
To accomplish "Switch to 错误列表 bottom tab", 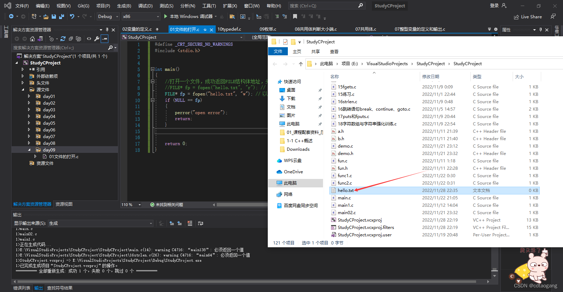I will click(x=22, y=288).
